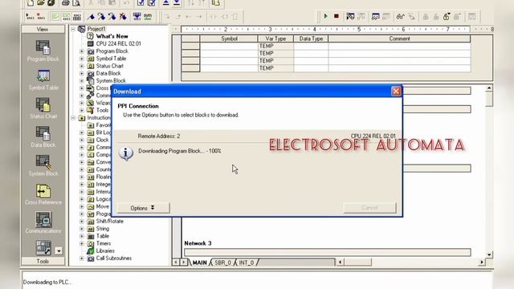Screen dimensions: 514x289
Task: Click the Print toolbar icon
Action: (66, 3)
